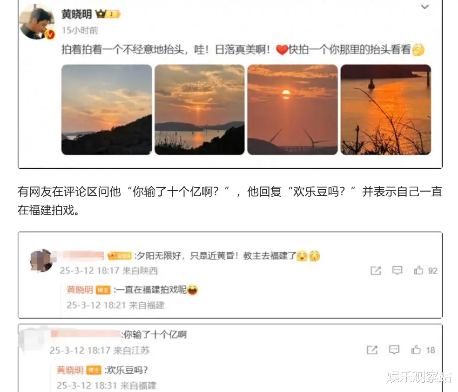Open first sunset hillside photo
This screenshot has height=392, width=458.
107,109
